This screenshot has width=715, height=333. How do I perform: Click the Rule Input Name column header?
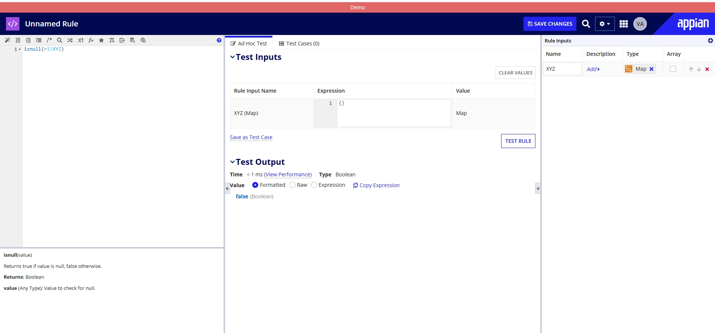(255, 91)
